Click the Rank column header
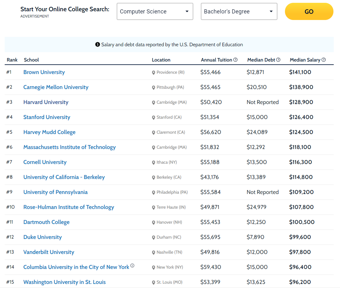 [x=12, y=60]
